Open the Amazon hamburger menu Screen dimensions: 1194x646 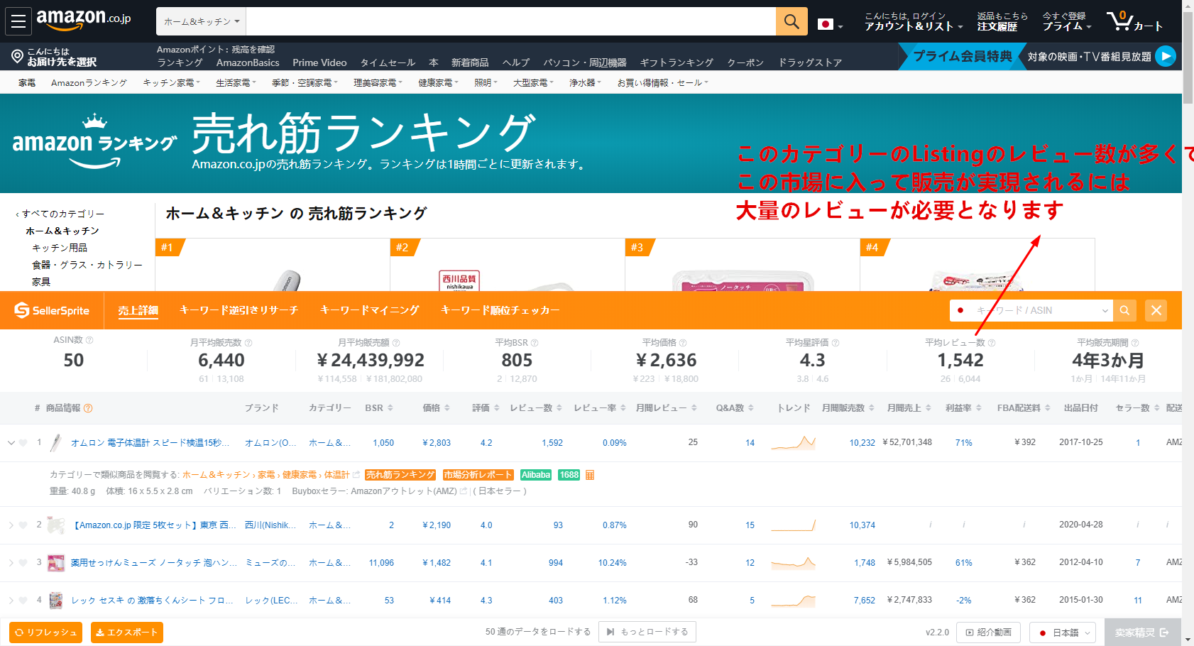(x=18, y=21)
